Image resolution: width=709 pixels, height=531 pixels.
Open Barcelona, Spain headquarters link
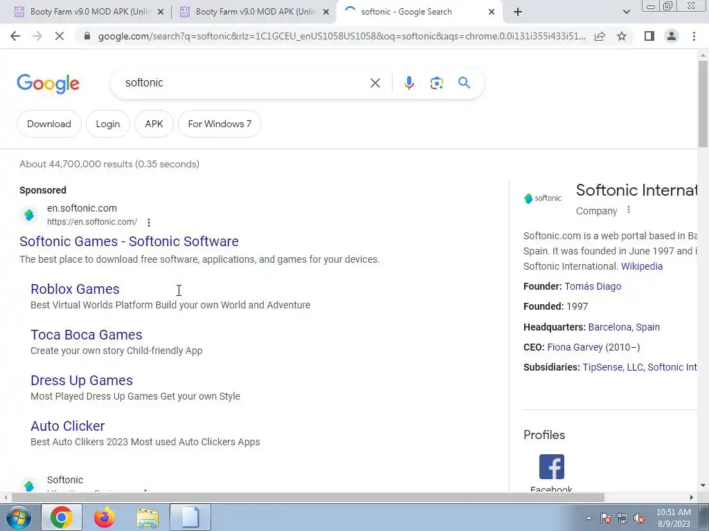click(x=624, y=327)
